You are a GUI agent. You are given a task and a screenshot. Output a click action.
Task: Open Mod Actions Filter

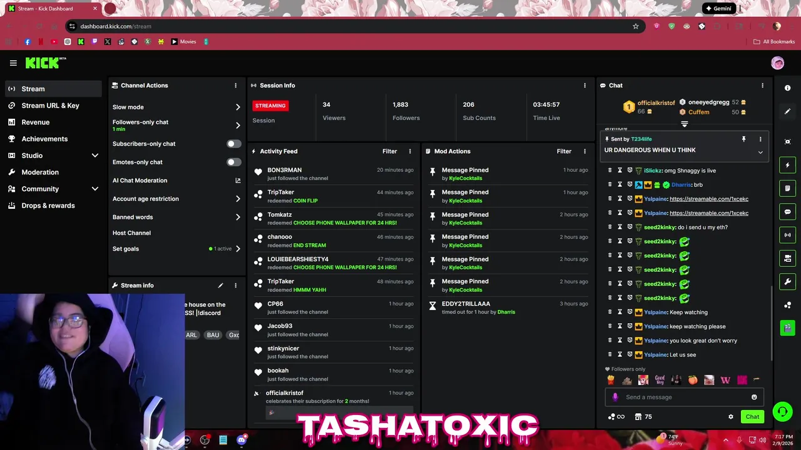[564, 151]
